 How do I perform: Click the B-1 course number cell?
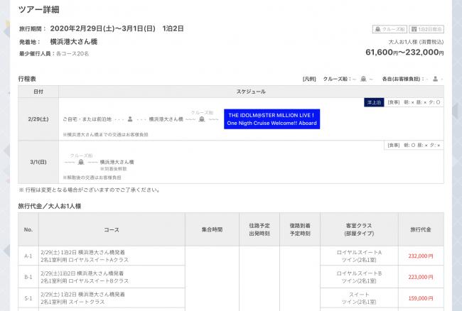(28, 277)
